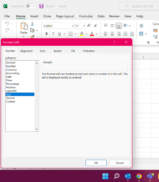Click the Cut scissors icon
Viewport: 159px width, 182px height.
click(x=32, y=24)
